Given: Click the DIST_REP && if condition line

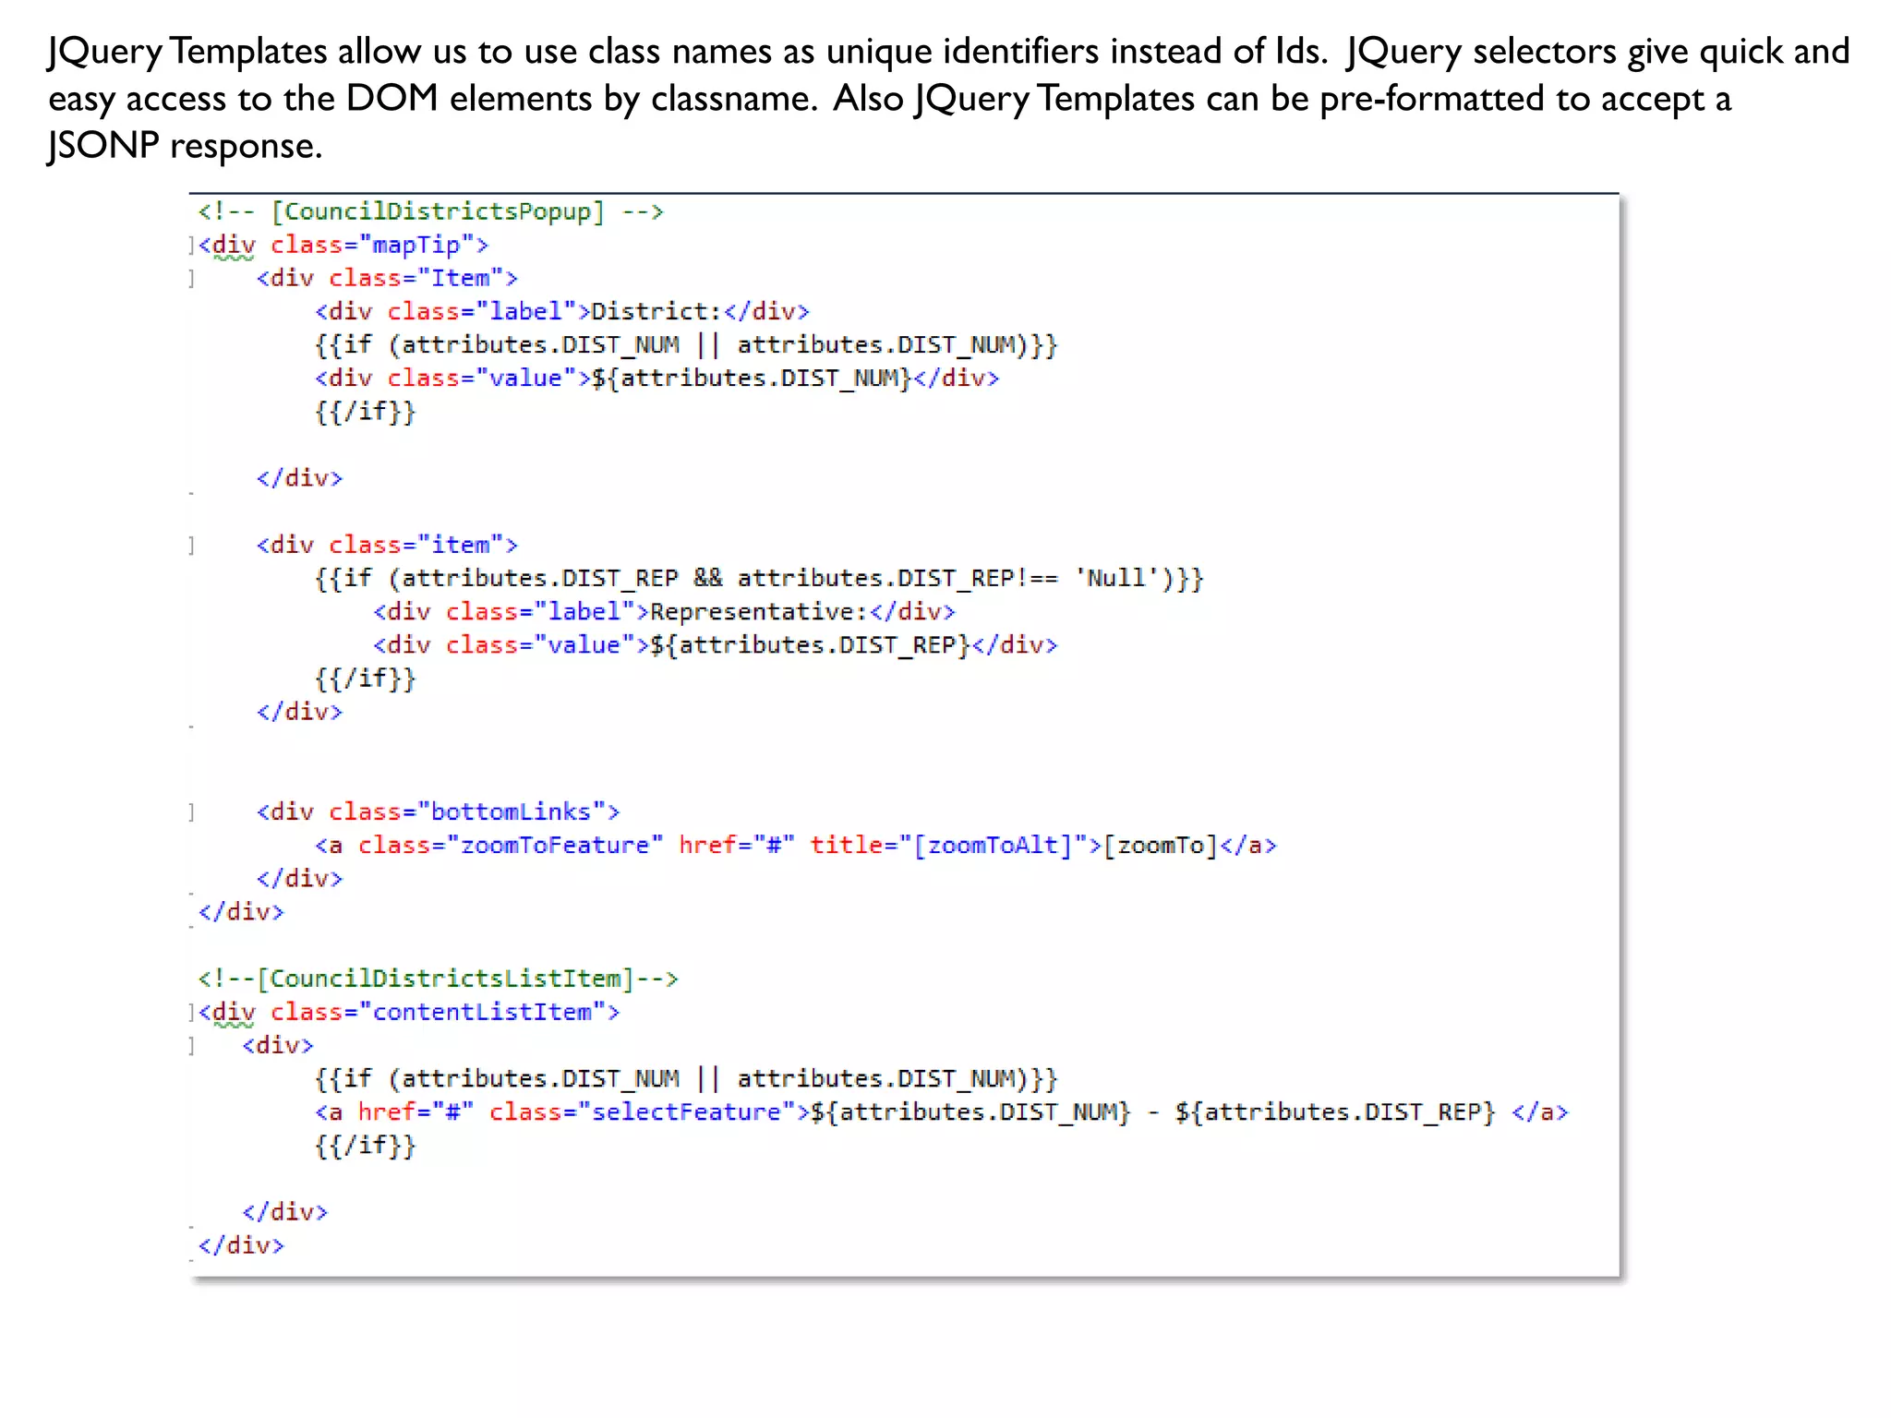Looking at the screenshot, I should 759,578.
